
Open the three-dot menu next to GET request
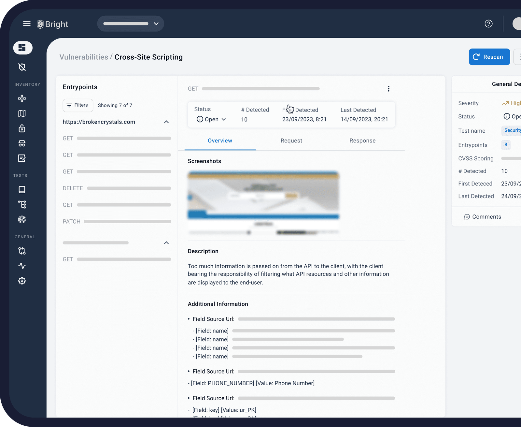coord(388,88)
